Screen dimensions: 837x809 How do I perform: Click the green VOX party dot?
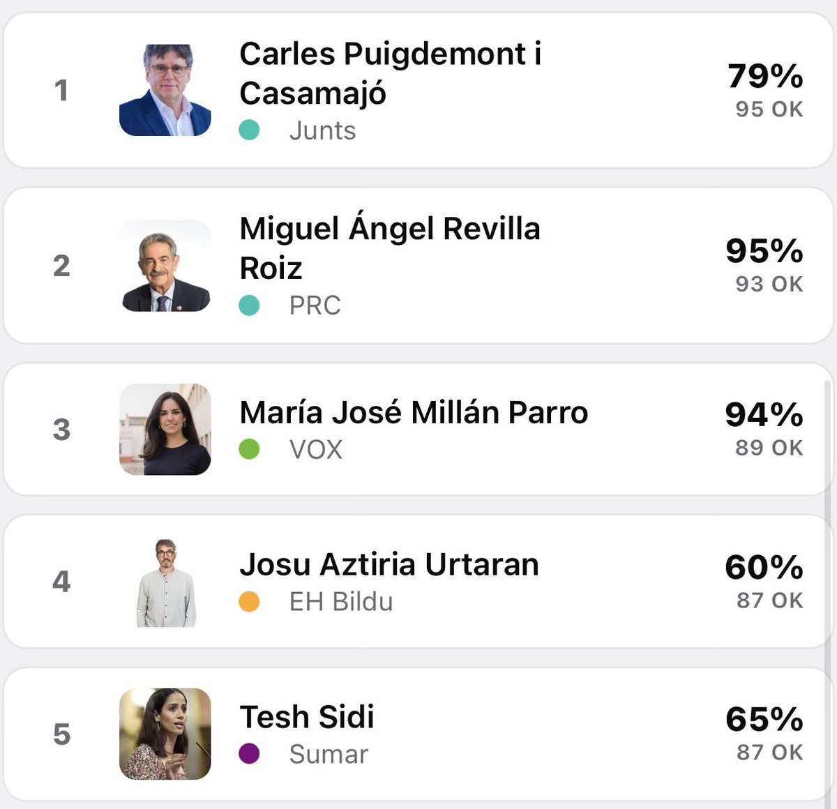[x=249, y=449]
